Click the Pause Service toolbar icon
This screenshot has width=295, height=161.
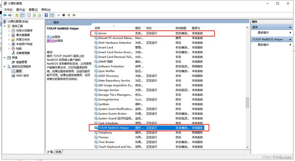69,15
